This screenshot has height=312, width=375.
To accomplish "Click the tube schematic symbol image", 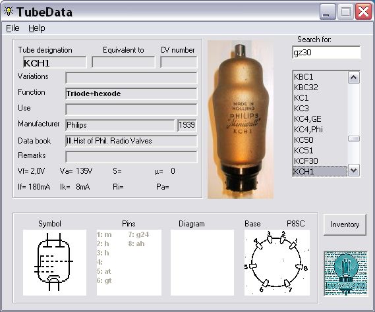I will click(x=55, y=263).
